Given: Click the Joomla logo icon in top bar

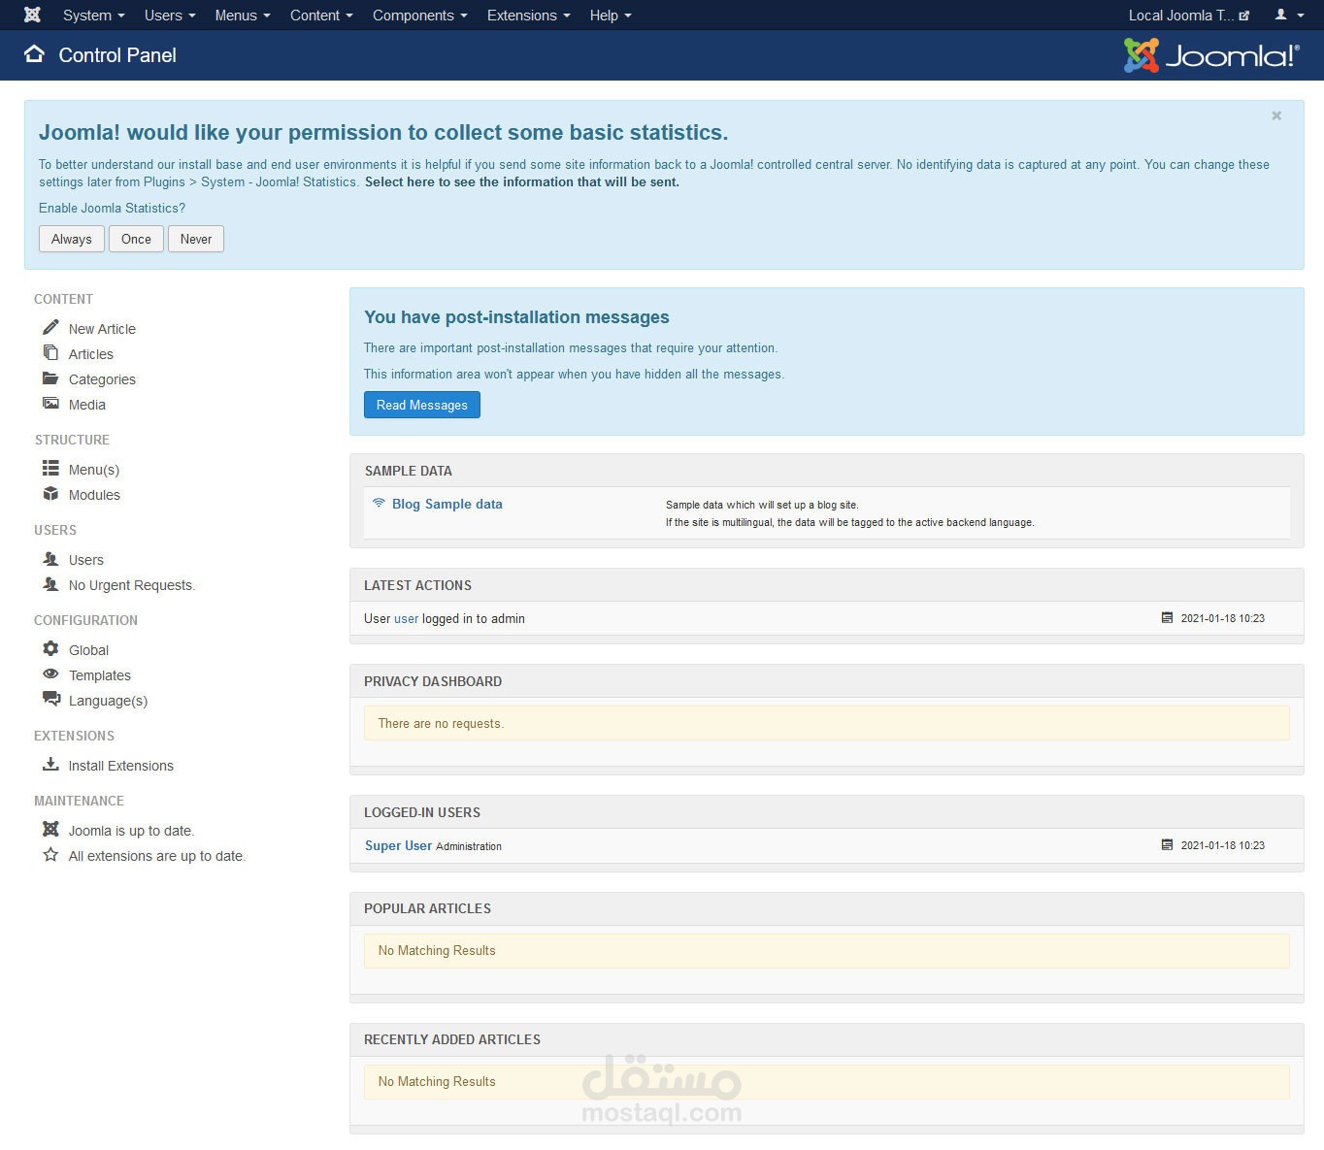Looking at the screenshot, I should [x=32, y=15].
